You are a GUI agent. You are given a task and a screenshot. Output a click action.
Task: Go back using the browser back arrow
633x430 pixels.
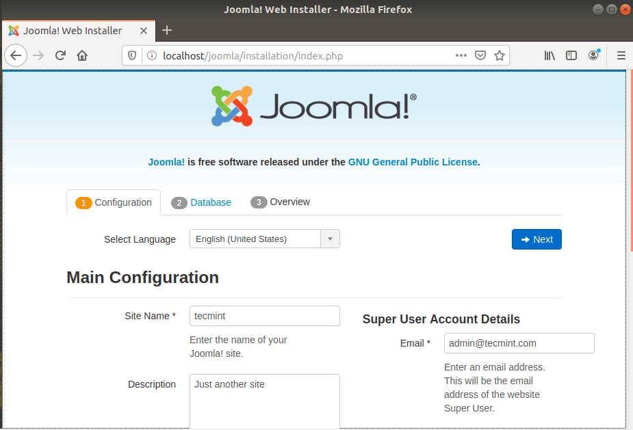16,55
